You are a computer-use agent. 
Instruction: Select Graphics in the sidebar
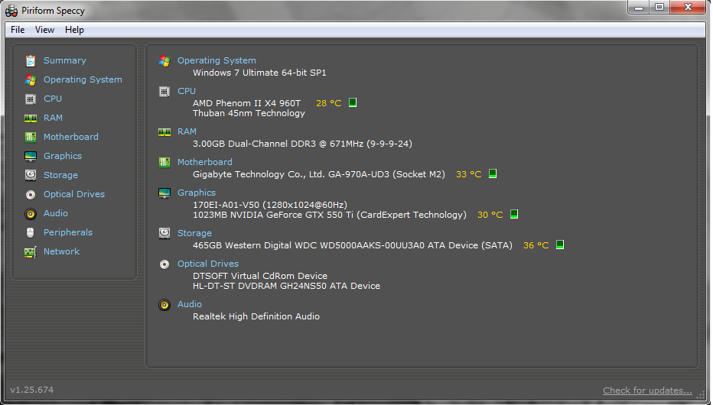pyautogui.click(x=63, y=156)
